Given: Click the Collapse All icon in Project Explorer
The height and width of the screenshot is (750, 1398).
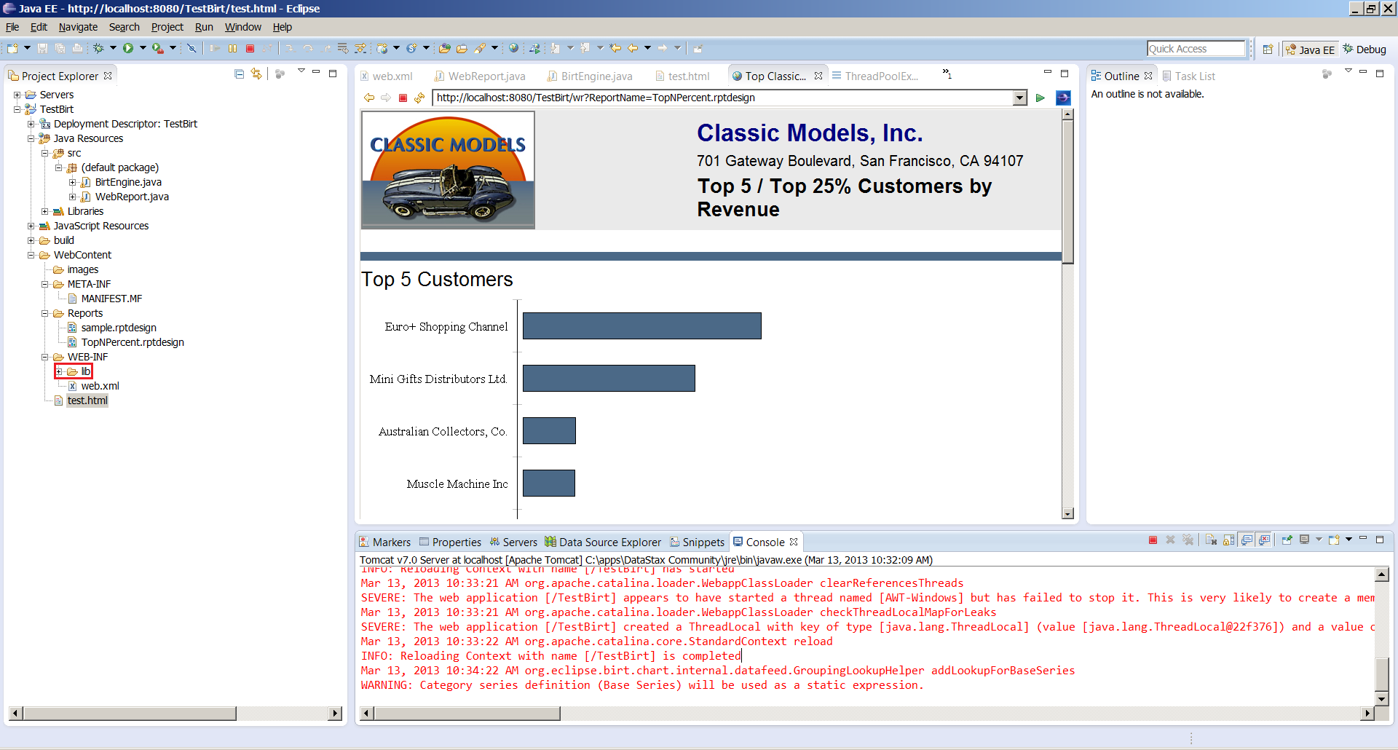Looking at the screenshot, I should (x=239, y=74).
